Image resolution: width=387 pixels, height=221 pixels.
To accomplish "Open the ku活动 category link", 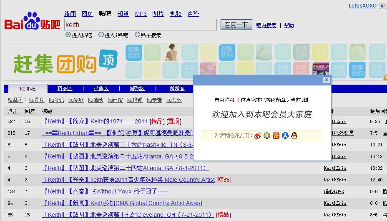I will tap(95, 100).
